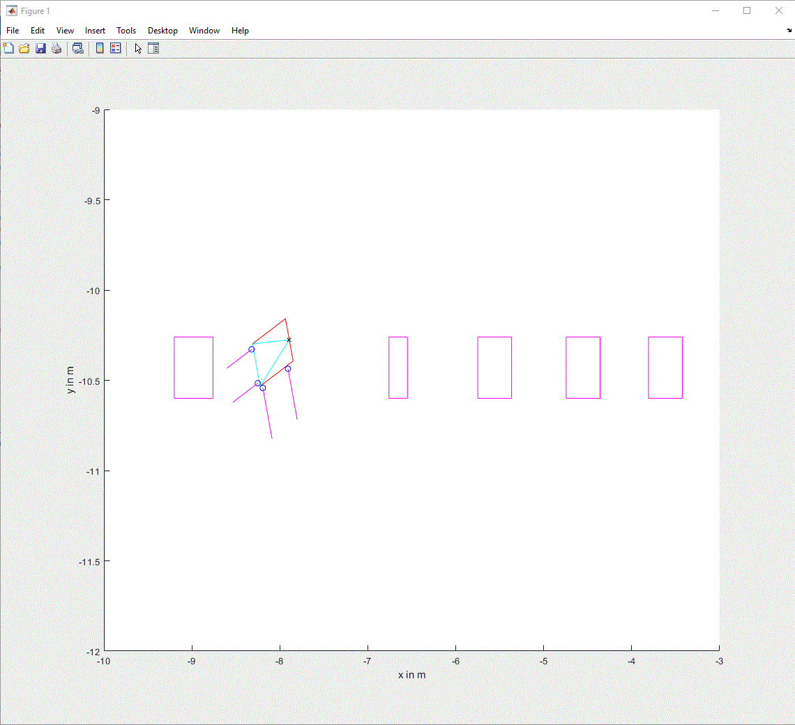Image resolution: width=795 pixels, height=725 pixels.
Task: Click the dock figure arrow in menu bar
Action: click(x=789, y=31)
